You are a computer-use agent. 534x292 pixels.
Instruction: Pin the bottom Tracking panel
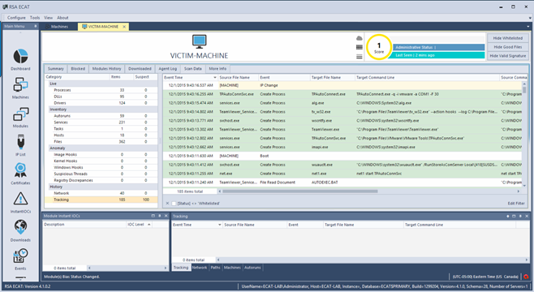[x=520, y=216]
